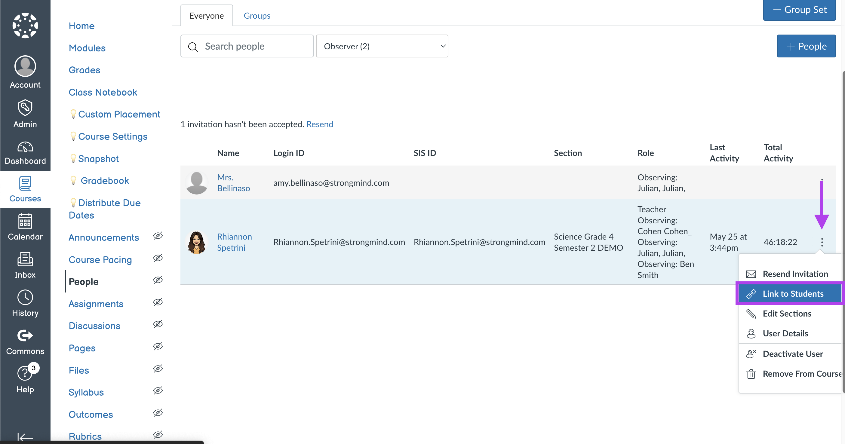Click the lightbulb icon next to Gradebook
Screen dimensions: 845x444
tap(73, 180)
